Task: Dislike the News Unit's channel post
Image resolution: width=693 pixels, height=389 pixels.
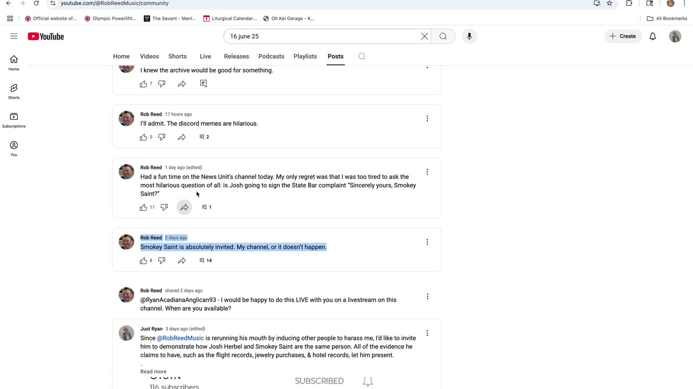Action: [164, 207]
